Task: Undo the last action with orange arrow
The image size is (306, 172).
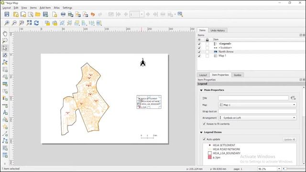Action: (x=93, y=14)
